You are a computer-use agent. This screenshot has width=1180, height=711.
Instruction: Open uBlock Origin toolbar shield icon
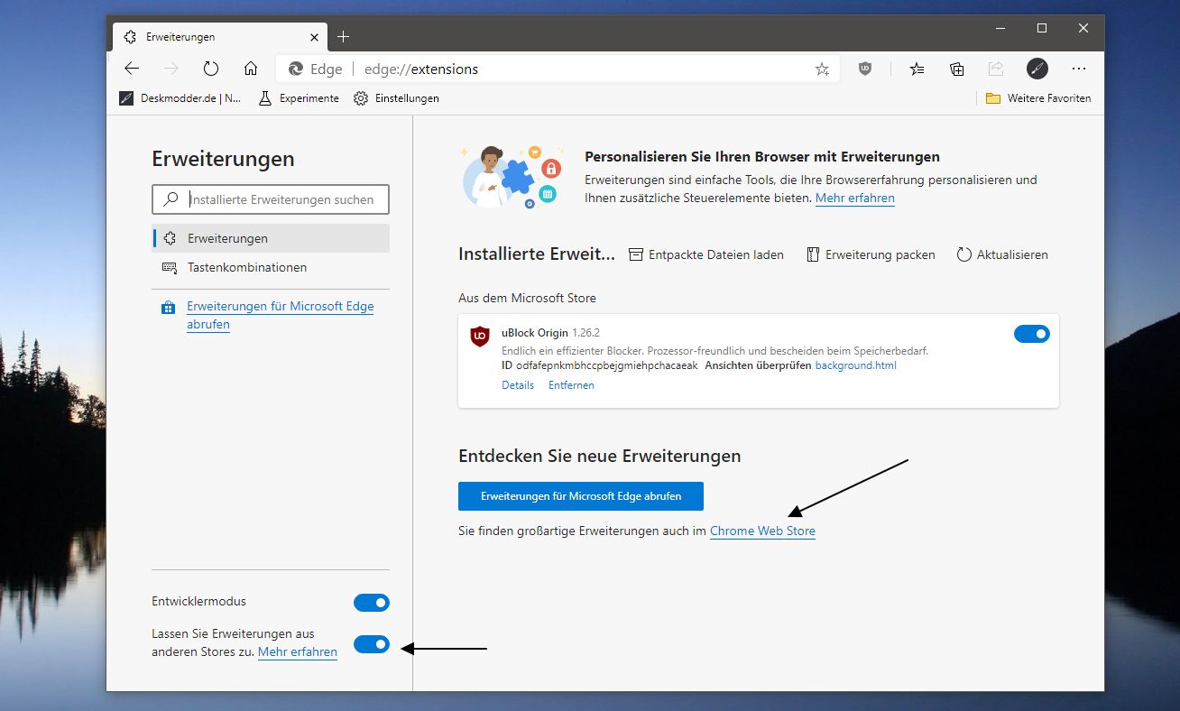pyautogui.click(x=865, y=69)
